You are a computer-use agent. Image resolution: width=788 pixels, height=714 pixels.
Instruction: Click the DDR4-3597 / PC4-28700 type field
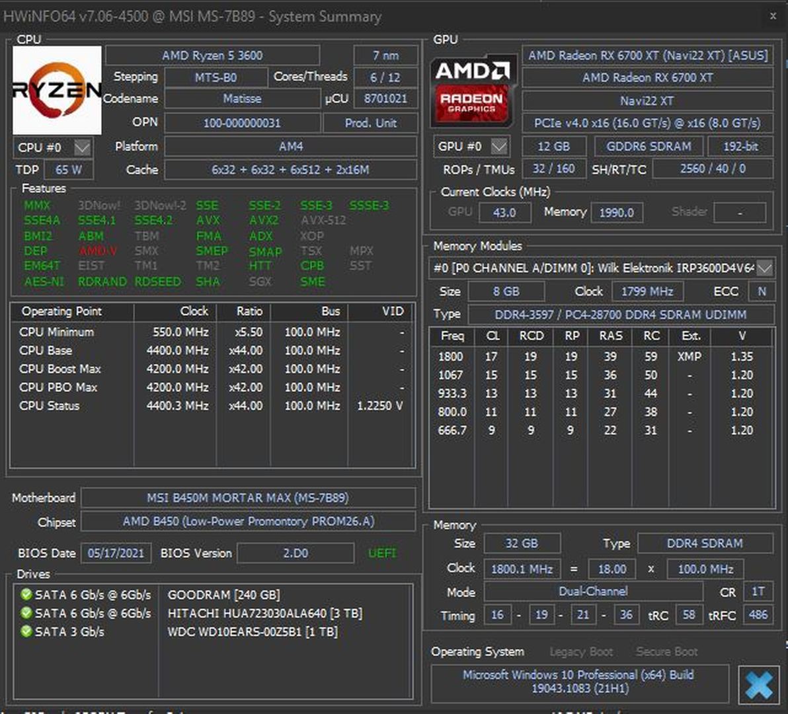621,315
